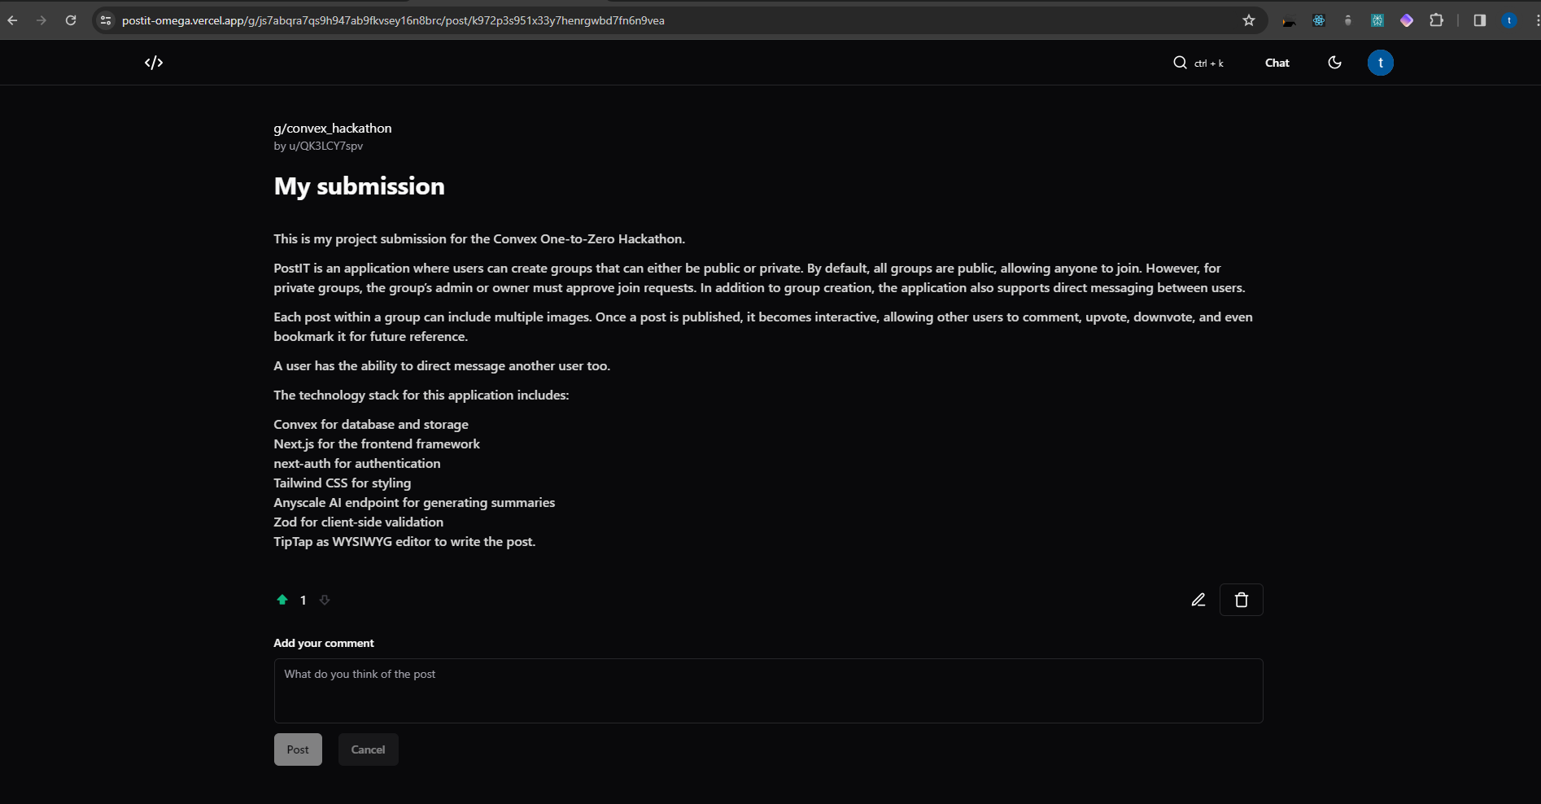Click 'TipTap as WYSIWYG editor' line
This screenshot has width=1541, height=804.
point(404,541)
